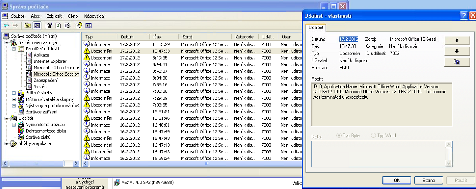Open the Soubor menu
The height and width of the screenshot is (189, 476).
pyautogui.click(x=18, y=16)
